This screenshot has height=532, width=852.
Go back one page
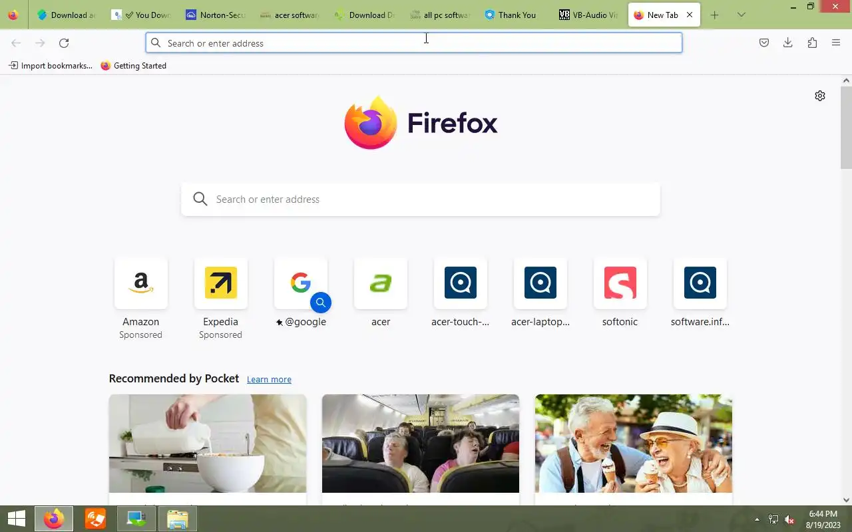tap(16, 43)
